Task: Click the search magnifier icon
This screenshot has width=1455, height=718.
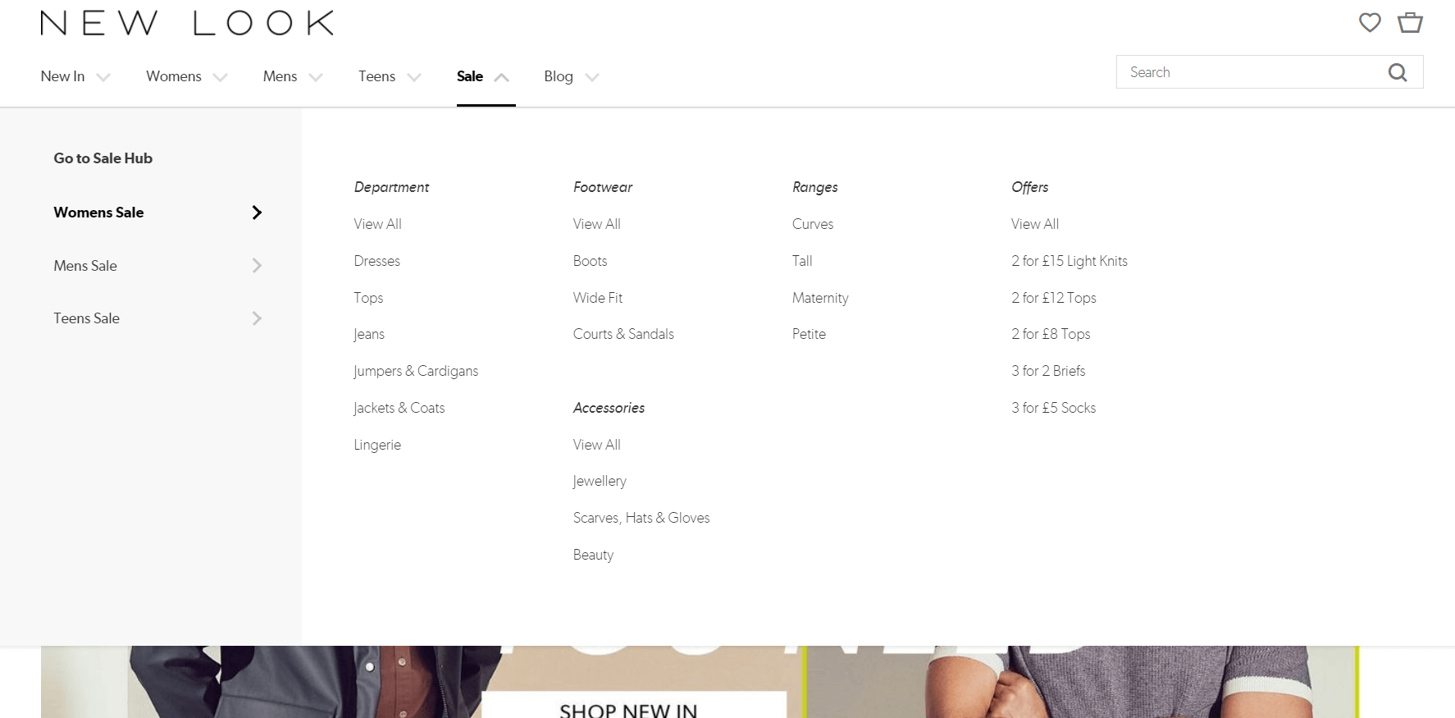Action: pos(1398,72)
